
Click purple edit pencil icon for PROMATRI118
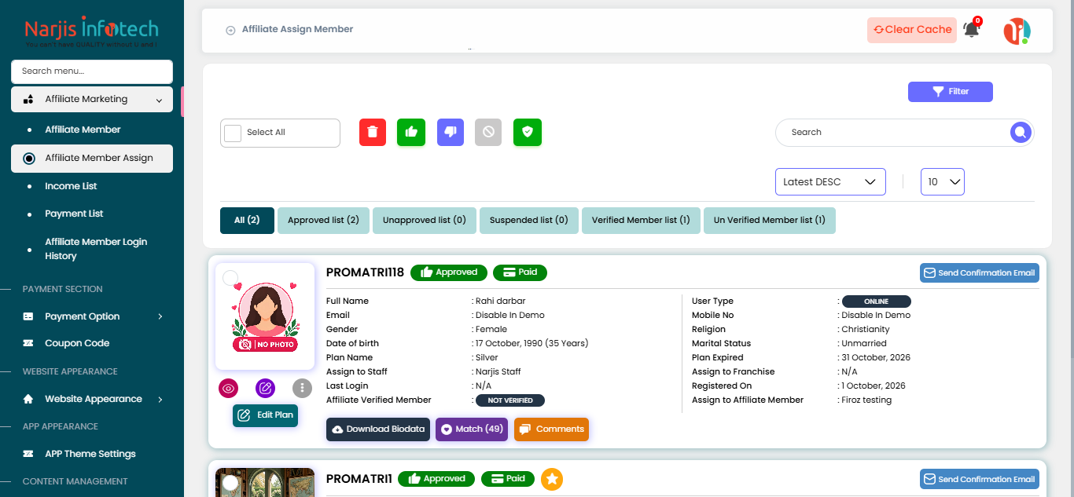pyautogui.click(x=266, y=388)
